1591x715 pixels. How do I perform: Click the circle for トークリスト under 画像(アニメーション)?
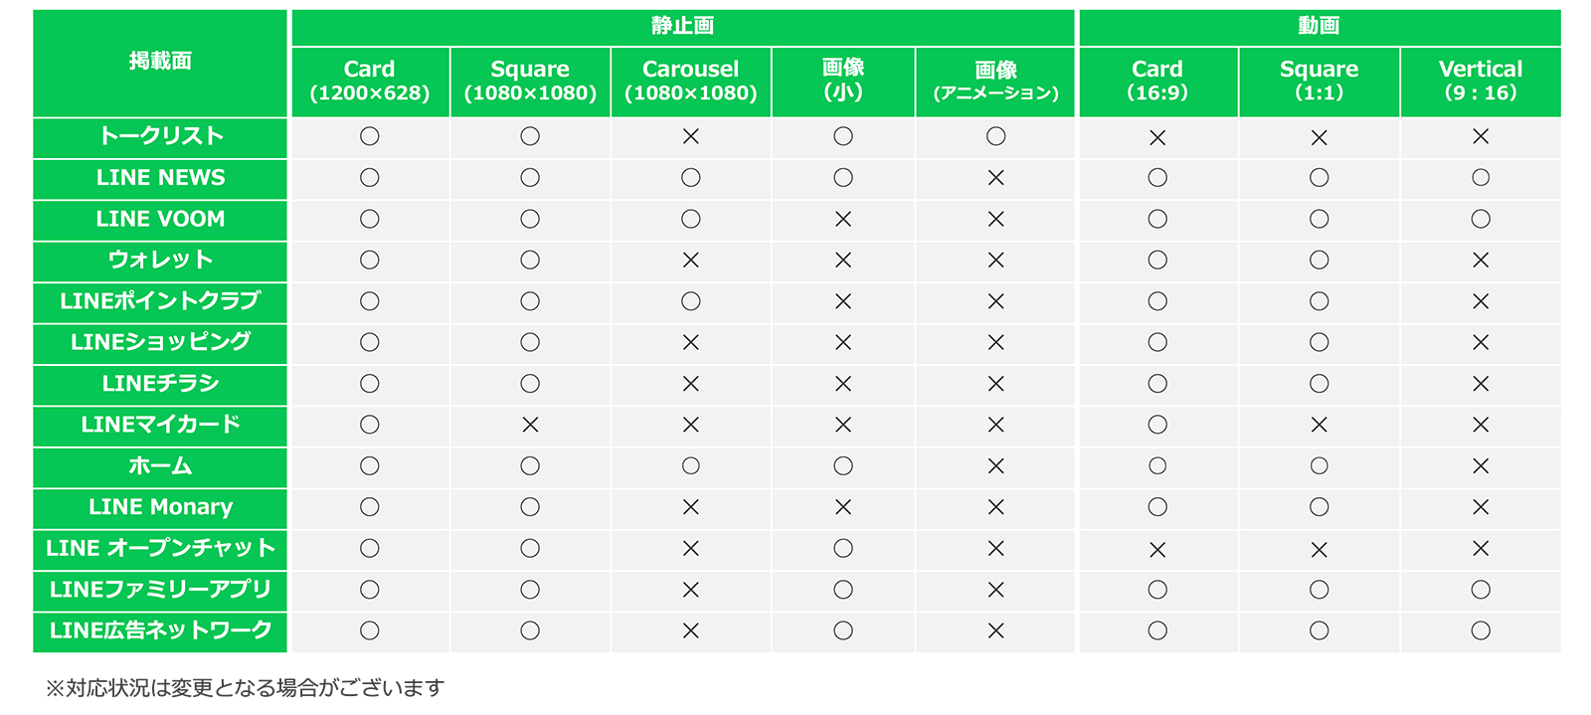[995, 136]
